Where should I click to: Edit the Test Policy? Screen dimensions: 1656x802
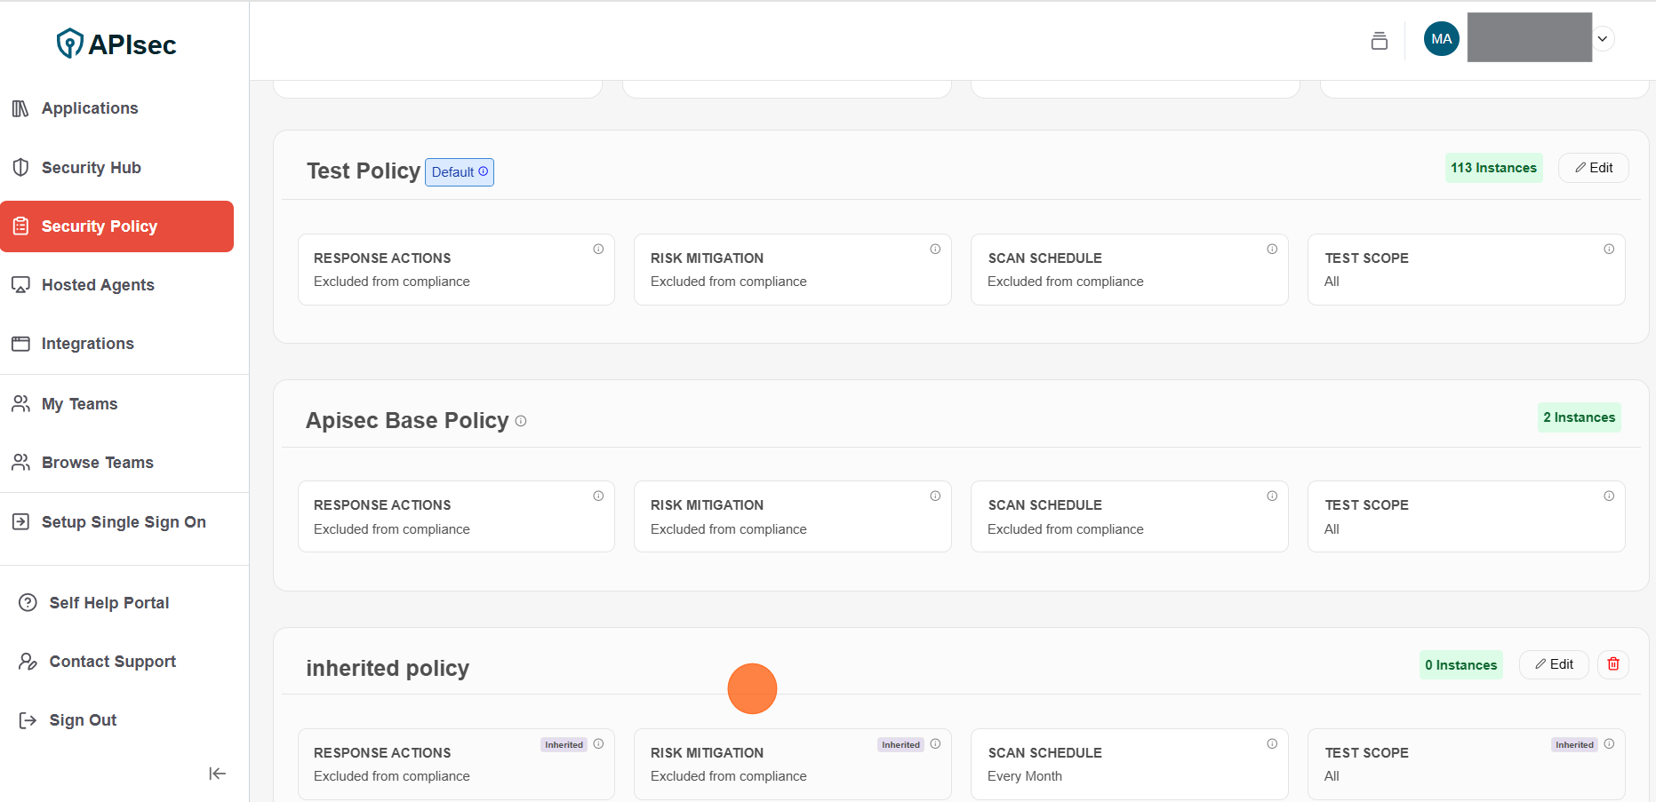1593,168
